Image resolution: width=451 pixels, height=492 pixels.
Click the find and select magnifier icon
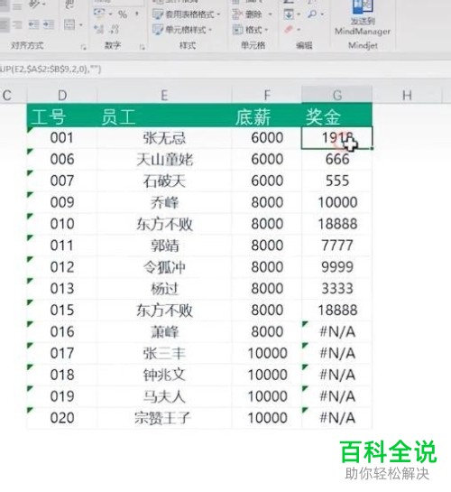click(312, 14)
